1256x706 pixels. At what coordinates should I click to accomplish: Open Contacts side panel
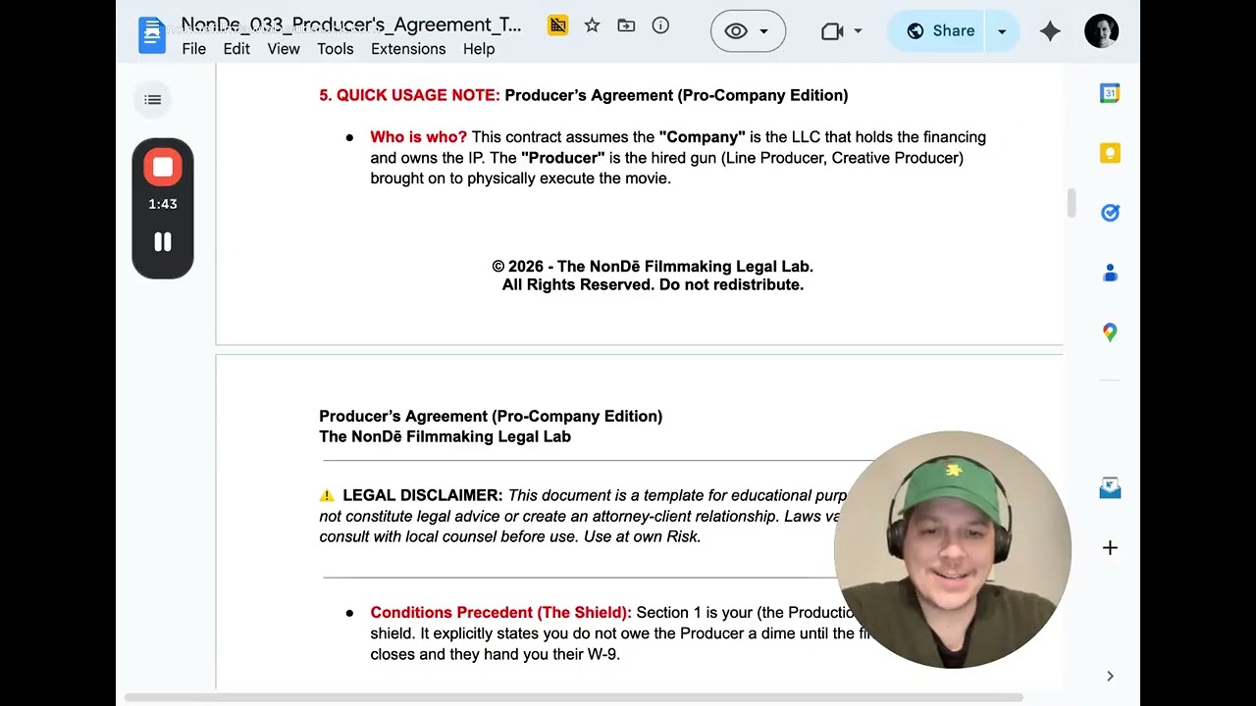tap(1110, 273)
